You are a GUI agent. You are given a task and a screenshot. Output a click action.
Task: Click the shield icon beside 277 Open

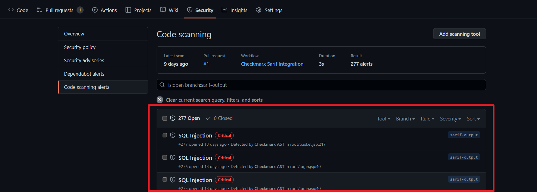(173, 118)
